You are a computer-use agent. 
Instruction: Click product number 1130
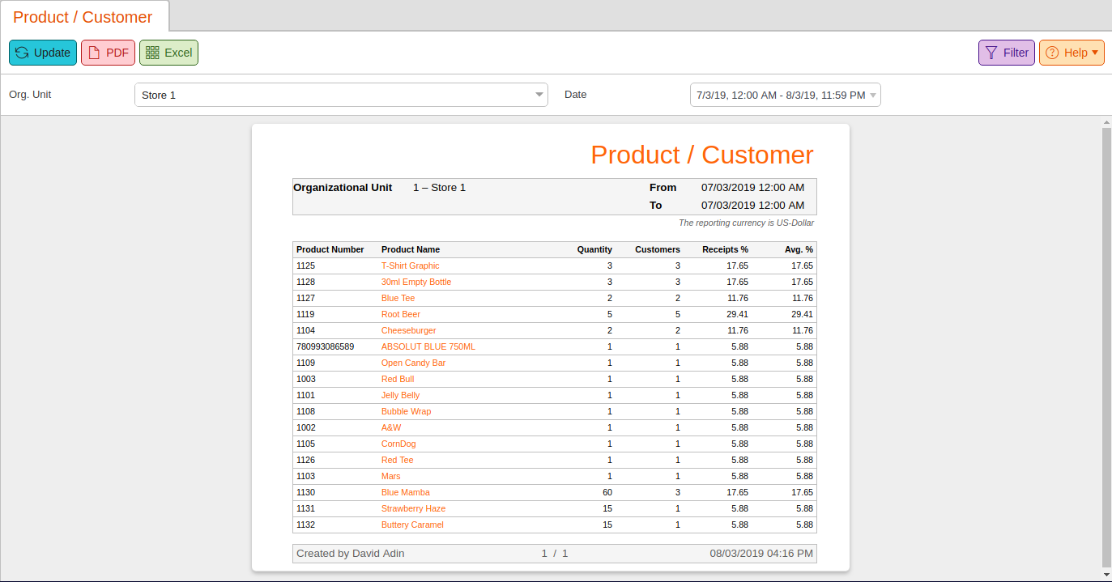pyautogui.click(x=305, y=492)
